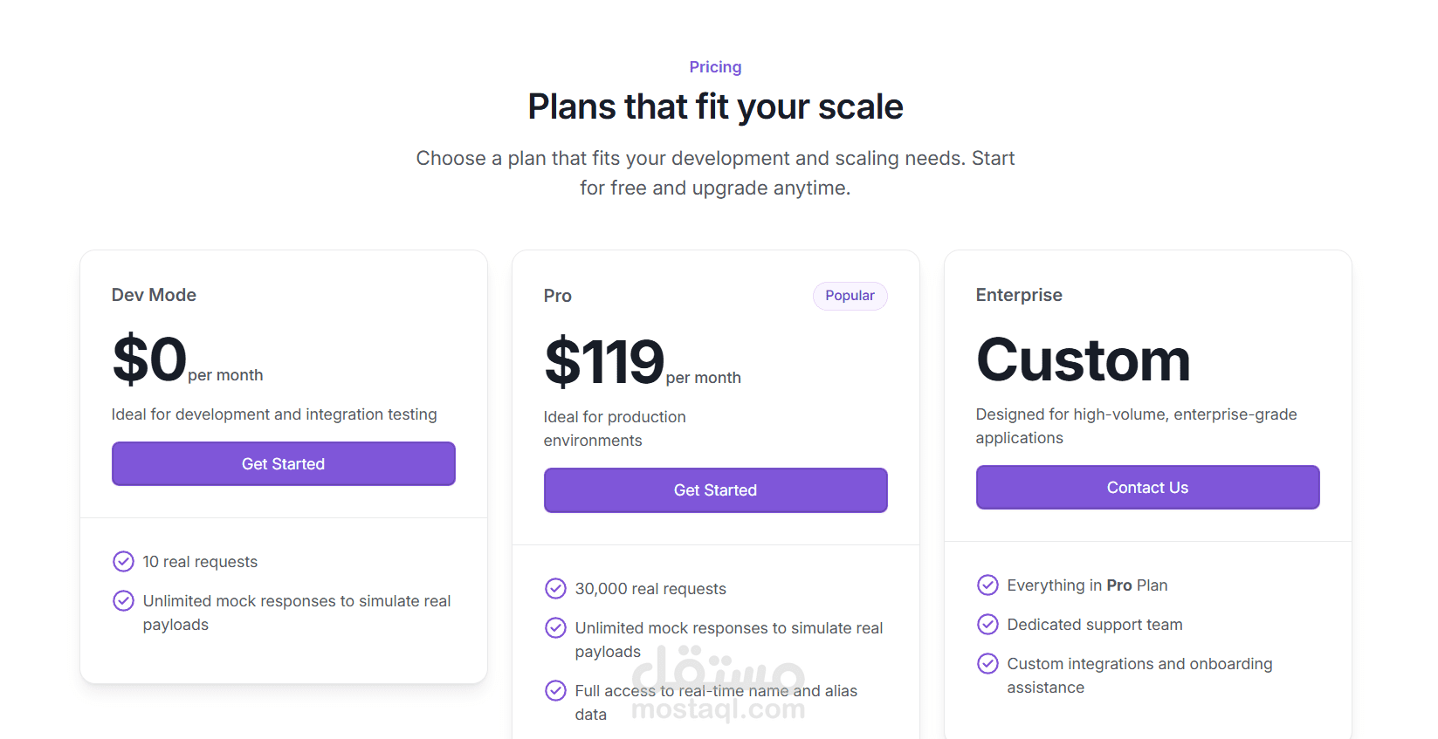This screenshot has width=1438, height=739.
Task: Click the "Pro" plan title text
Action: [x=557, y=296]
